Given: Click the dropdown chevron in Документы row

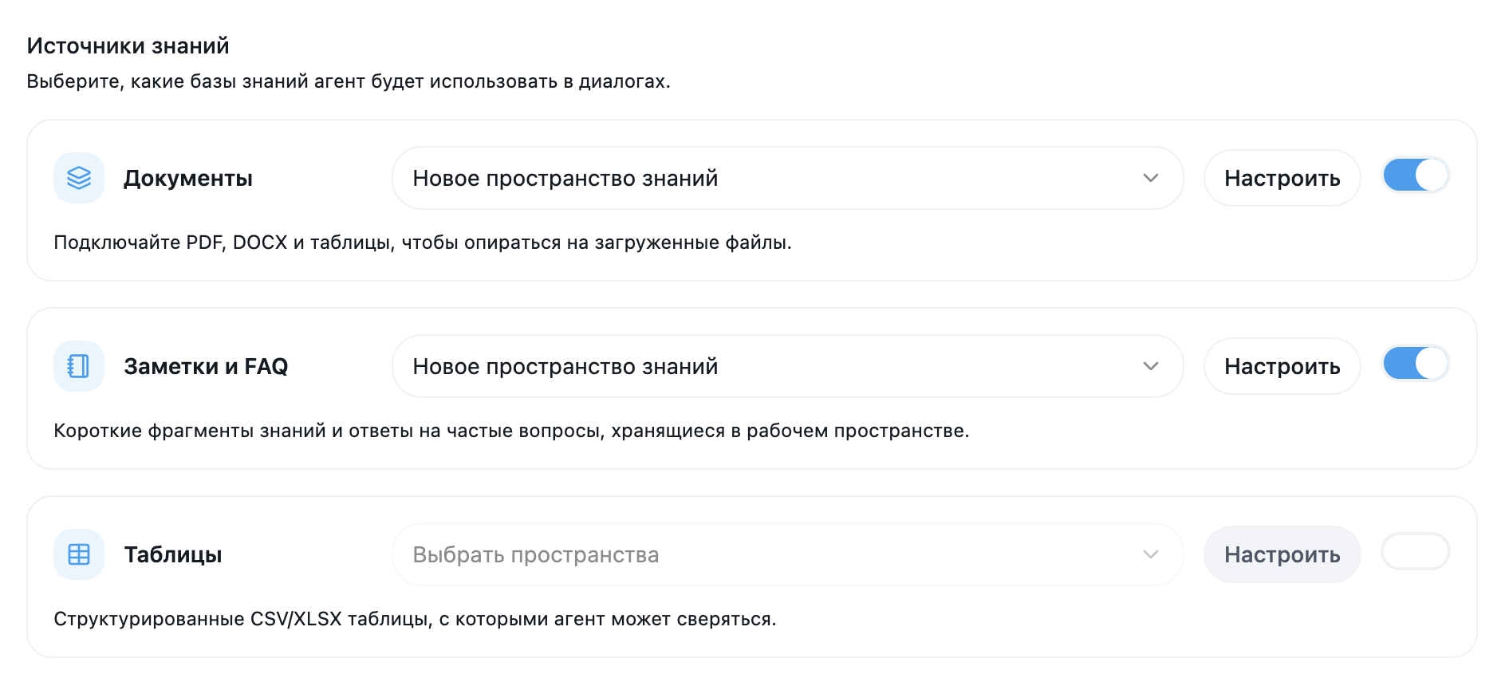Looking at the screenshot, I should click(x=1151, y=178).
